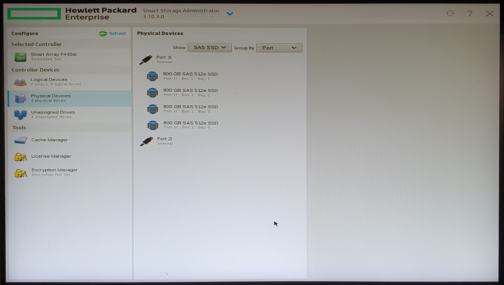The image size is (504, 285).
Task: Click the Tools section heading
Action: [x=19, y=128]
